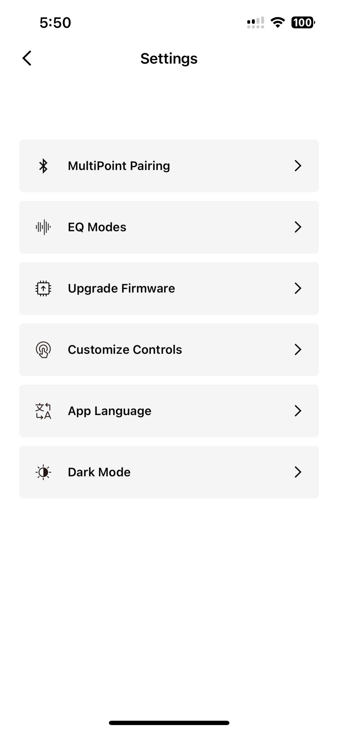Select the MultiPoint Pairing menu label
This screenshot has height=732, width=338.
tap(119, 166)
